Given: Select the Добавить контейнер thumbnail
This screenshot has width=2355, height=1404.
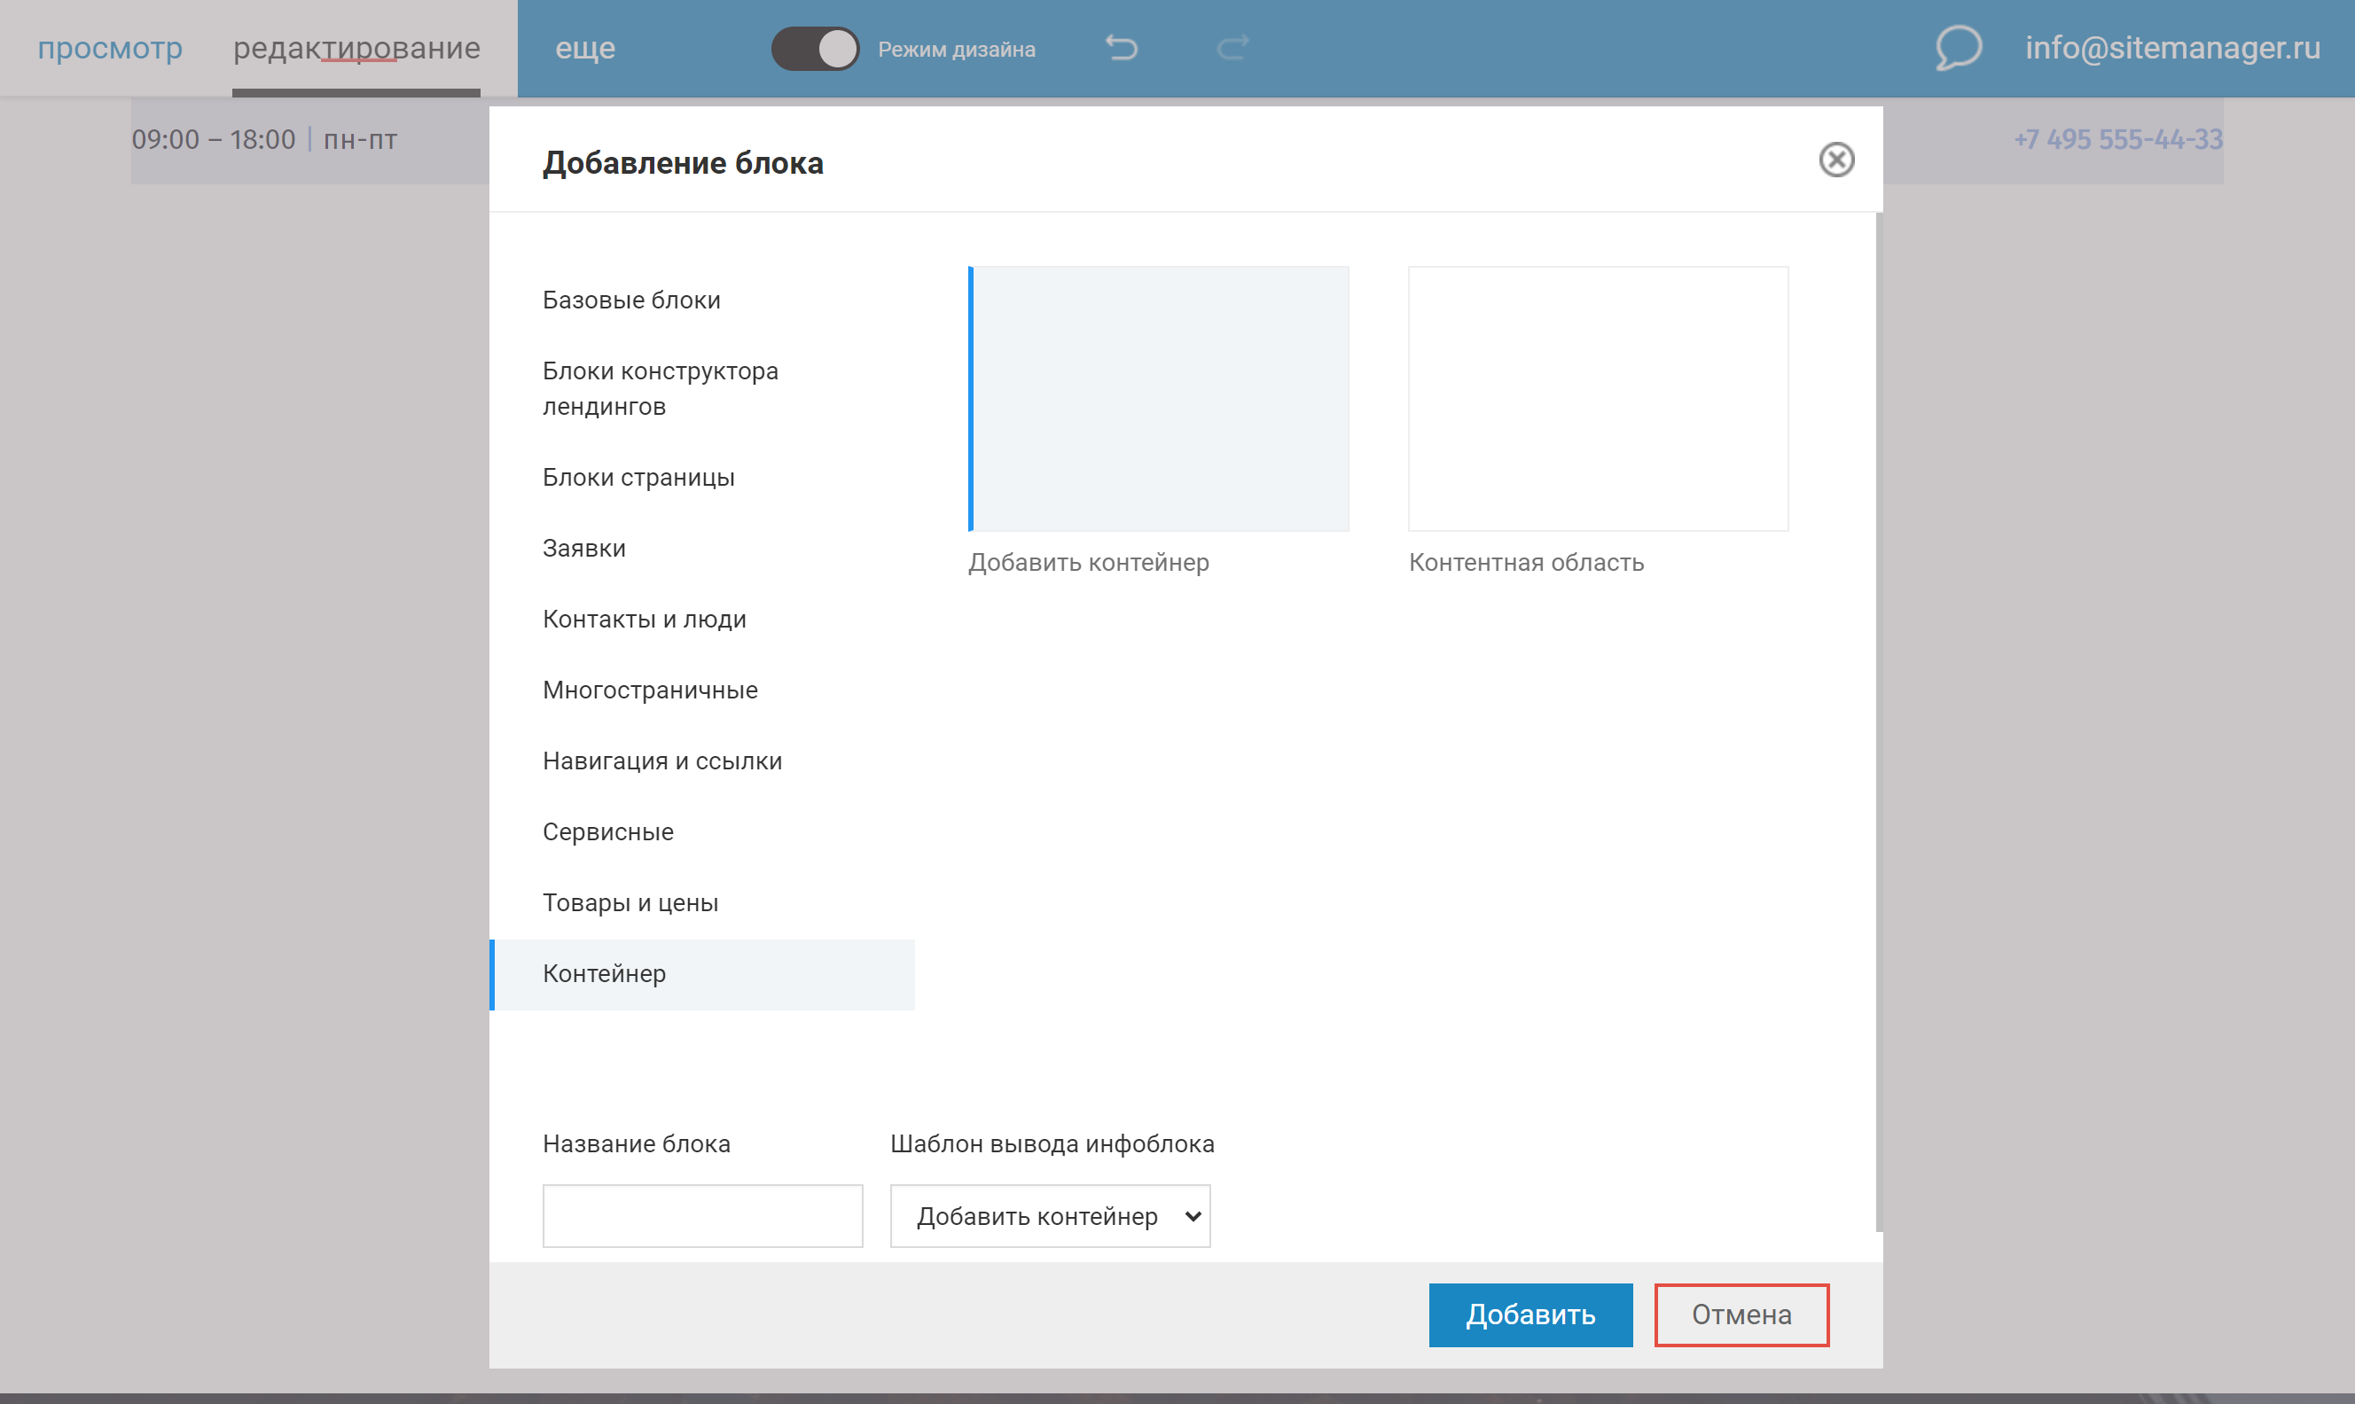Looking at the screenshot, I should tap(1158, 398).
